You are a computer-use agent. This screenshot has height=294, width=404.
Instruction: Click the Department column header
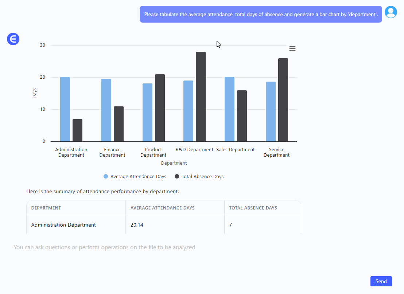click(46, 208)
